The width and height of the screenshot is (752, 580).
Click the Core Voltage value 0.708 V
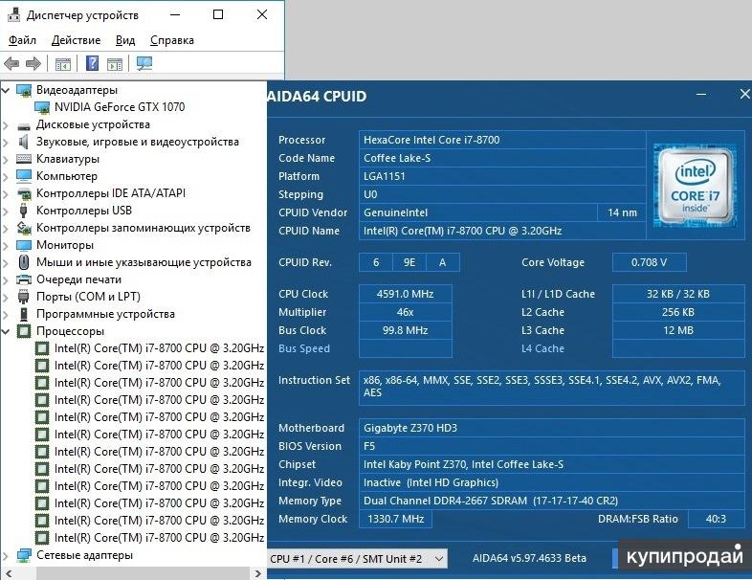[650, 262]
